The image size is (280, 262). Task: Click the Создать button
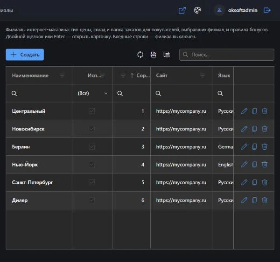click(x=25, y=55)
